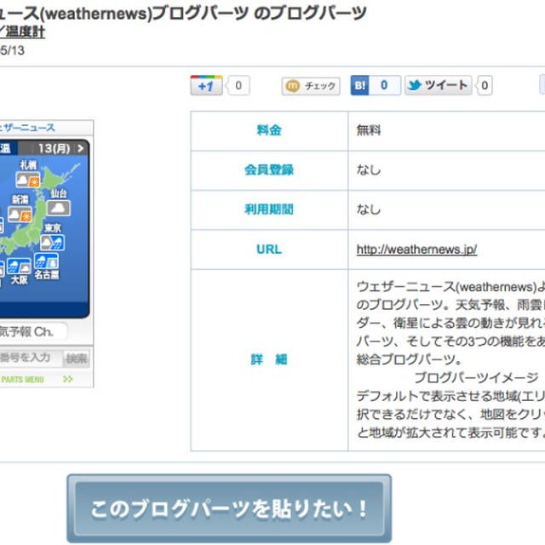
Task: Click the URL row label
Action: coord(269,250)
